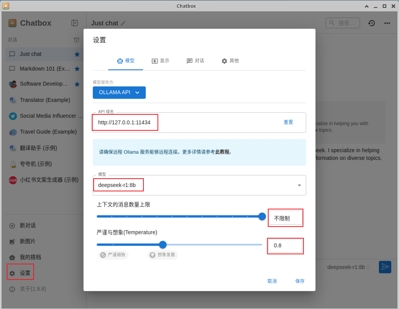Click the send message paper-plane icon

coord(385,267)
